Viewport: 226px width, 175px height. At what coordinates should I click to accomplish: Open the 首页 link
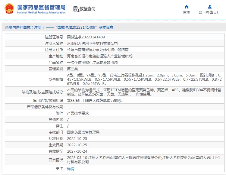pos(187,13)
